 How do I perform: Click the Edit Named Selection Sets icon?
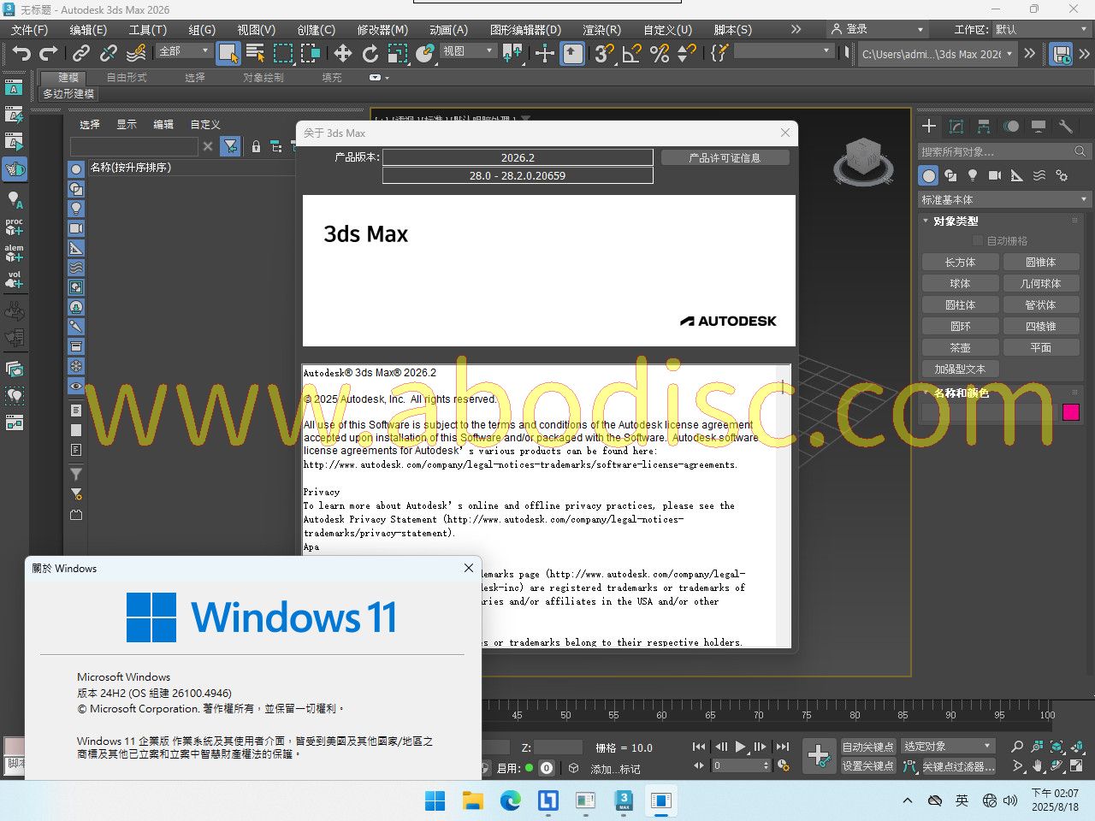[x=719, y=54]
